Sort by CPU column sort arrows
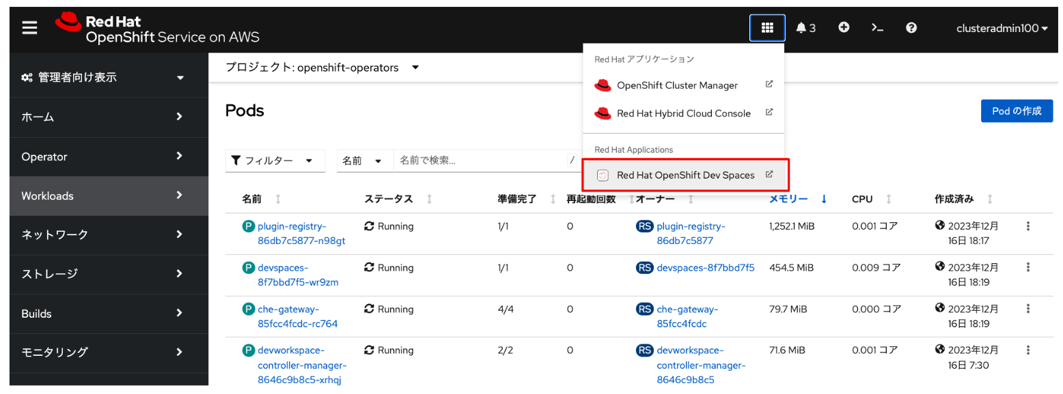Image resolution: width=1063 pixels, height=394 pixels. [888, 199]
